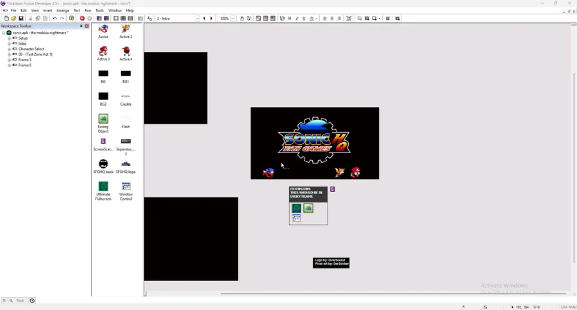Viewport: 577px width, 310px height.
Task: Open the File menu
Action: click(x=13, y=11)
